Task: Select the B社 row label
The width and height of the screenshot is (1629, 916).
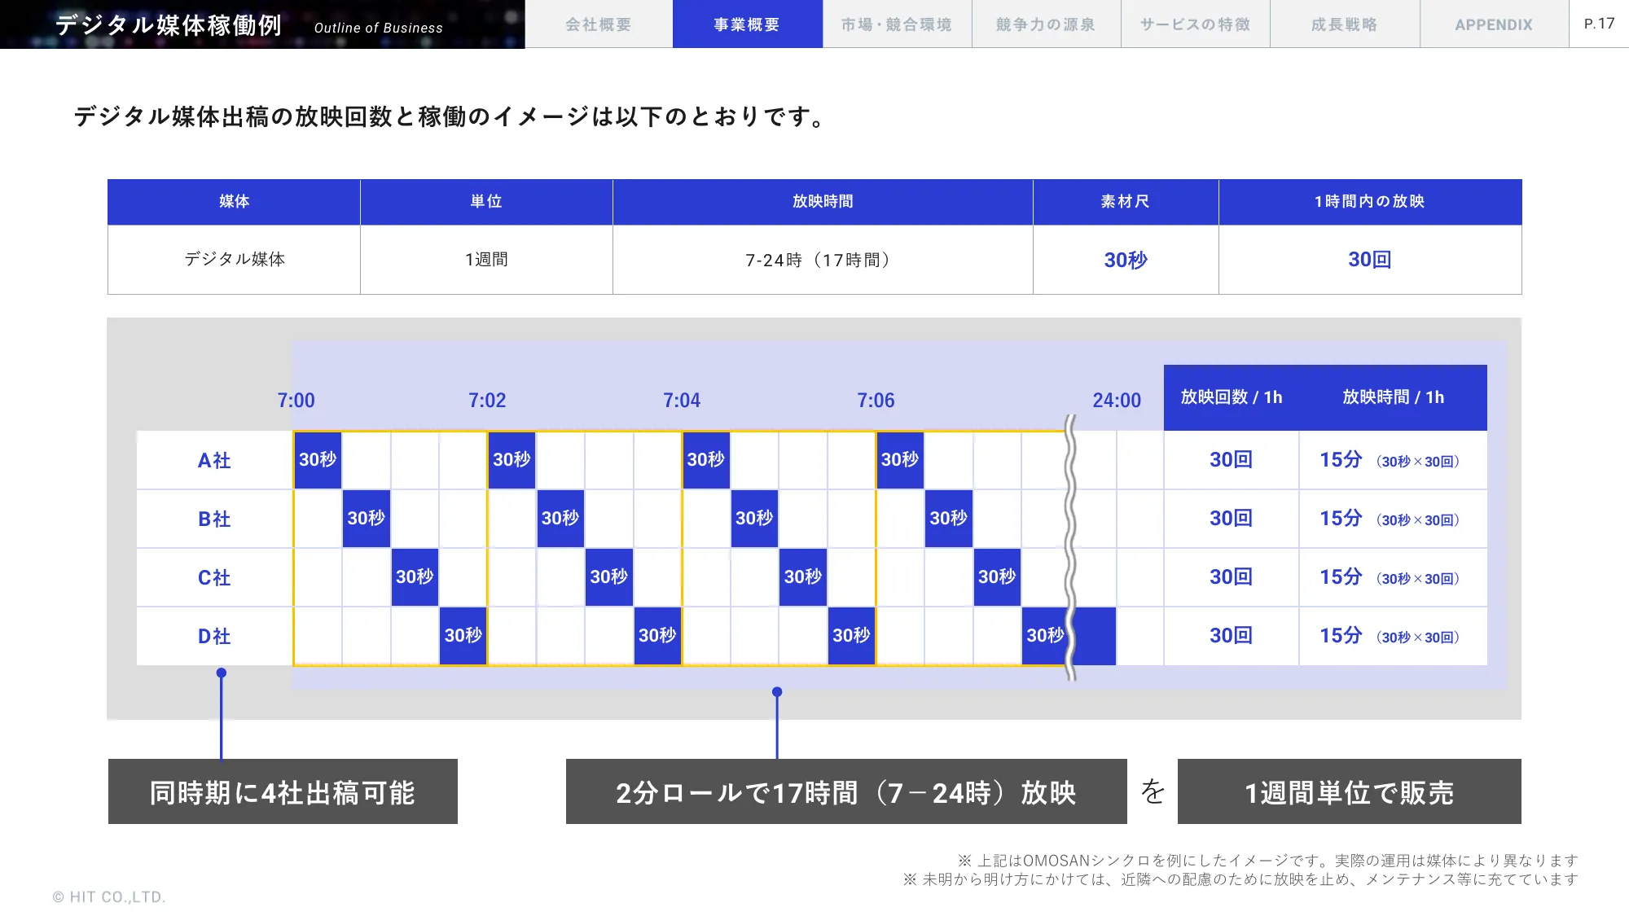Action: click(216, 519)
